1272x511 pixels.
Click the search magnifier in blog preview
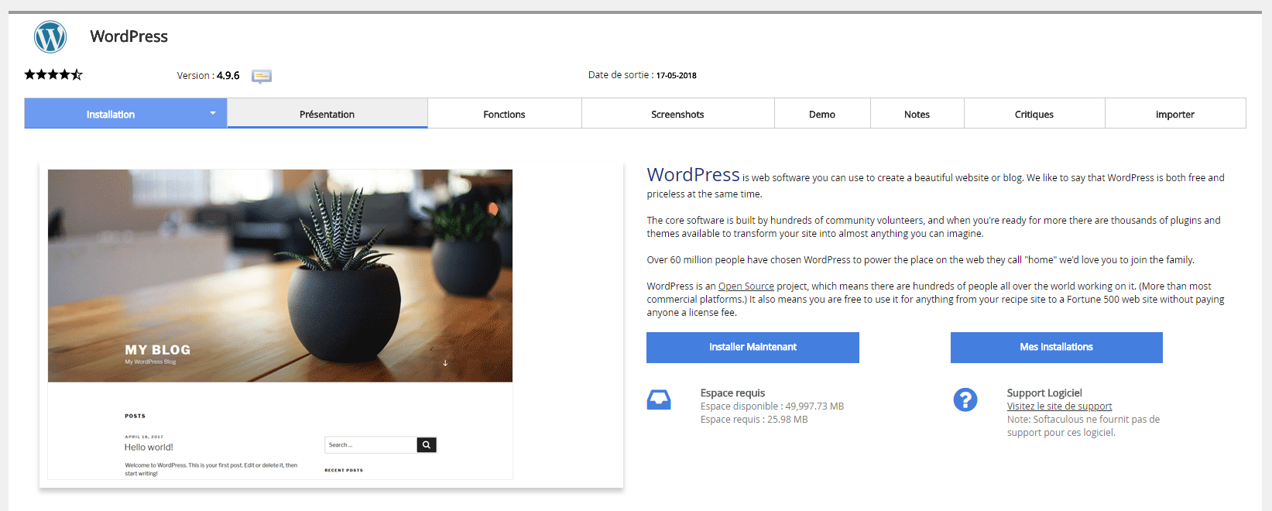tap(427, 444)
